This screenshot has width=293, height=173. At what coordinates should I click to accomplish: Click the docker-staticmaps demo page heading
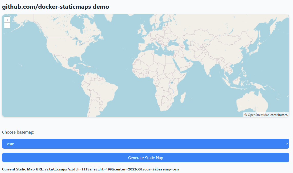(56, 7)
